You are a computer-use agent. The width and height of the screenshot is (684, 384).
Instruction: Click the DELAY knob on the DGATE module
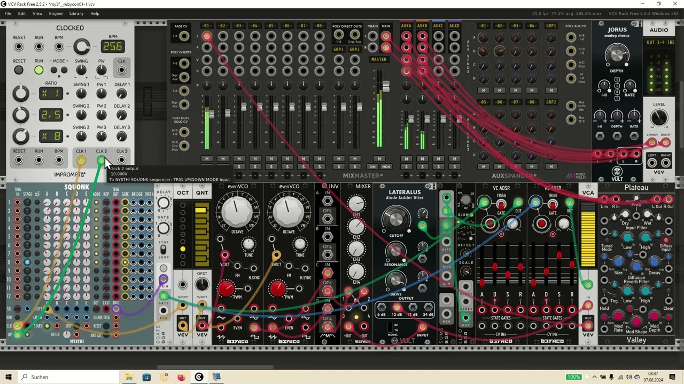[x=164, y=203]
